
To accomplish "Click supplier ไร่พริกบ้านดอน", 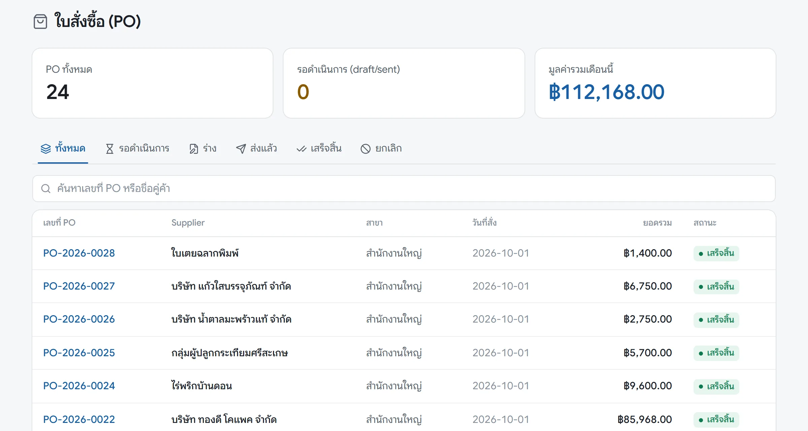I will coord(202,386).
